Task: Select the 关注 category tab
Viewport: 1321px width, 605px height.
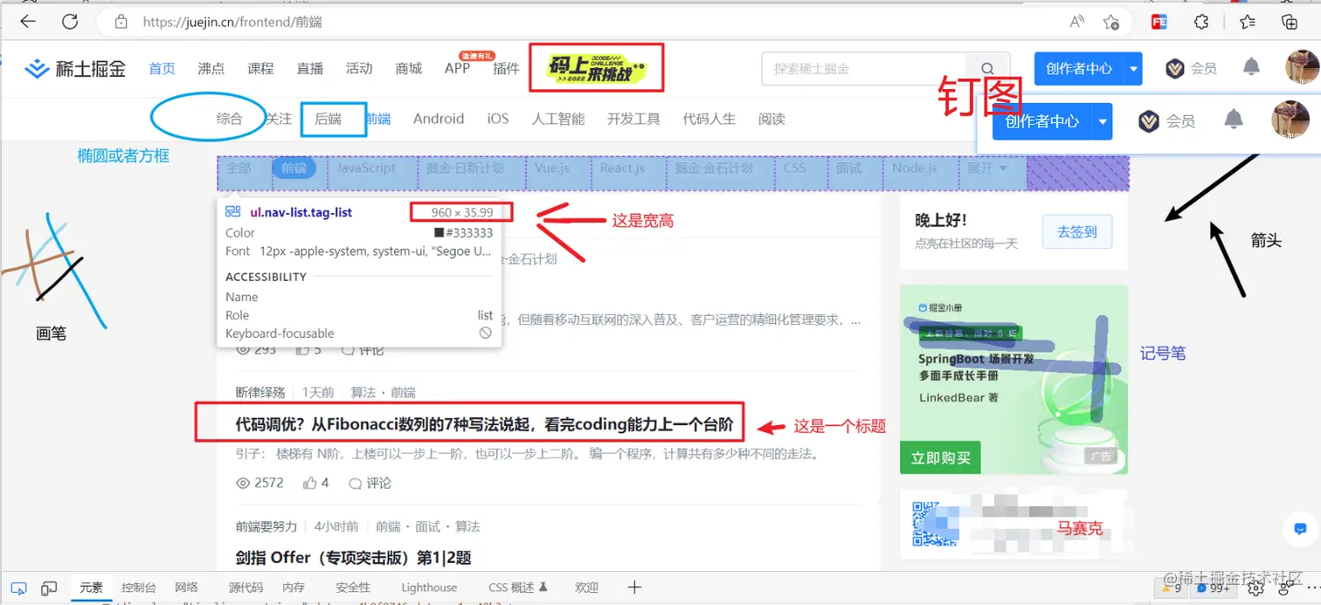Action: click(279, 119)
